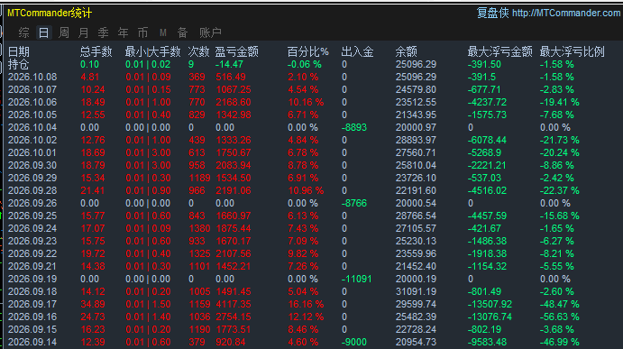The image size is (623, 349).
Task: Select the date 2026.09.23
Action: 32,241
